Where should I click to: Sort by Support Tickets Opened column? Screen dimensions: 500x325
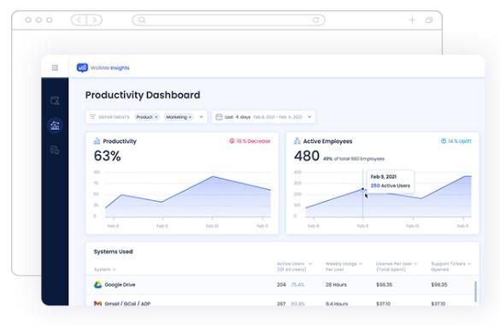click(451, 266)
